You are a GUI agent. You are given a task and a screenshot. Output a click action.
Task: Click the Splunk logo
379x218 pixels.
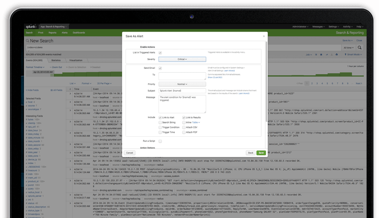31,27
